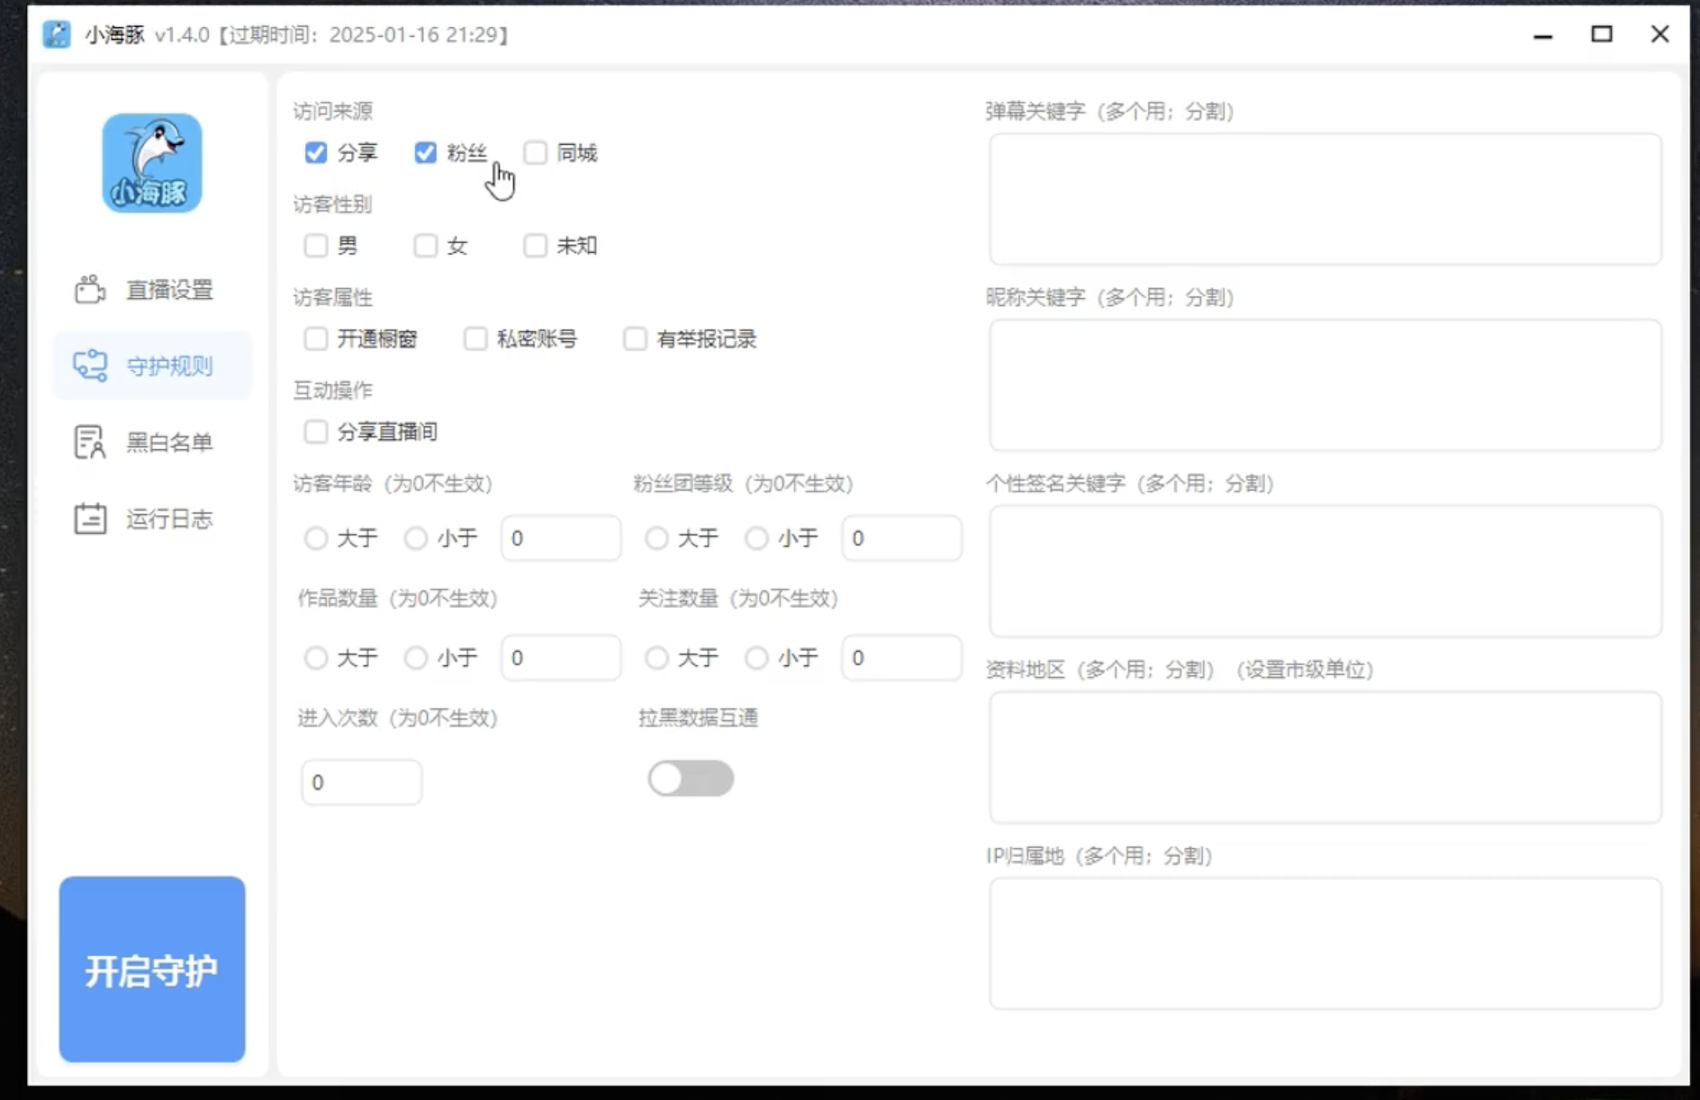The width and height of the screenshot is (1700, 1100).
Task: Enable the 开通橱窗 visitor attribute
Action: point(315,338)
